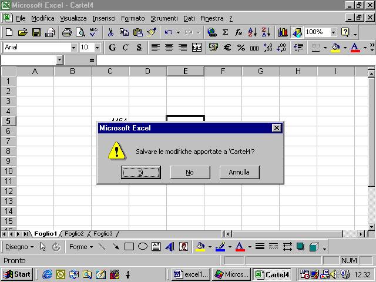376x282 pixels.
Task: Open the Disegno dropdown menu
Action: (19, 247)
